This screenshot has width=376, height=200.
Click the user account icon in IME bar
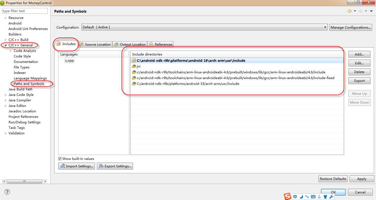[319, 197]
